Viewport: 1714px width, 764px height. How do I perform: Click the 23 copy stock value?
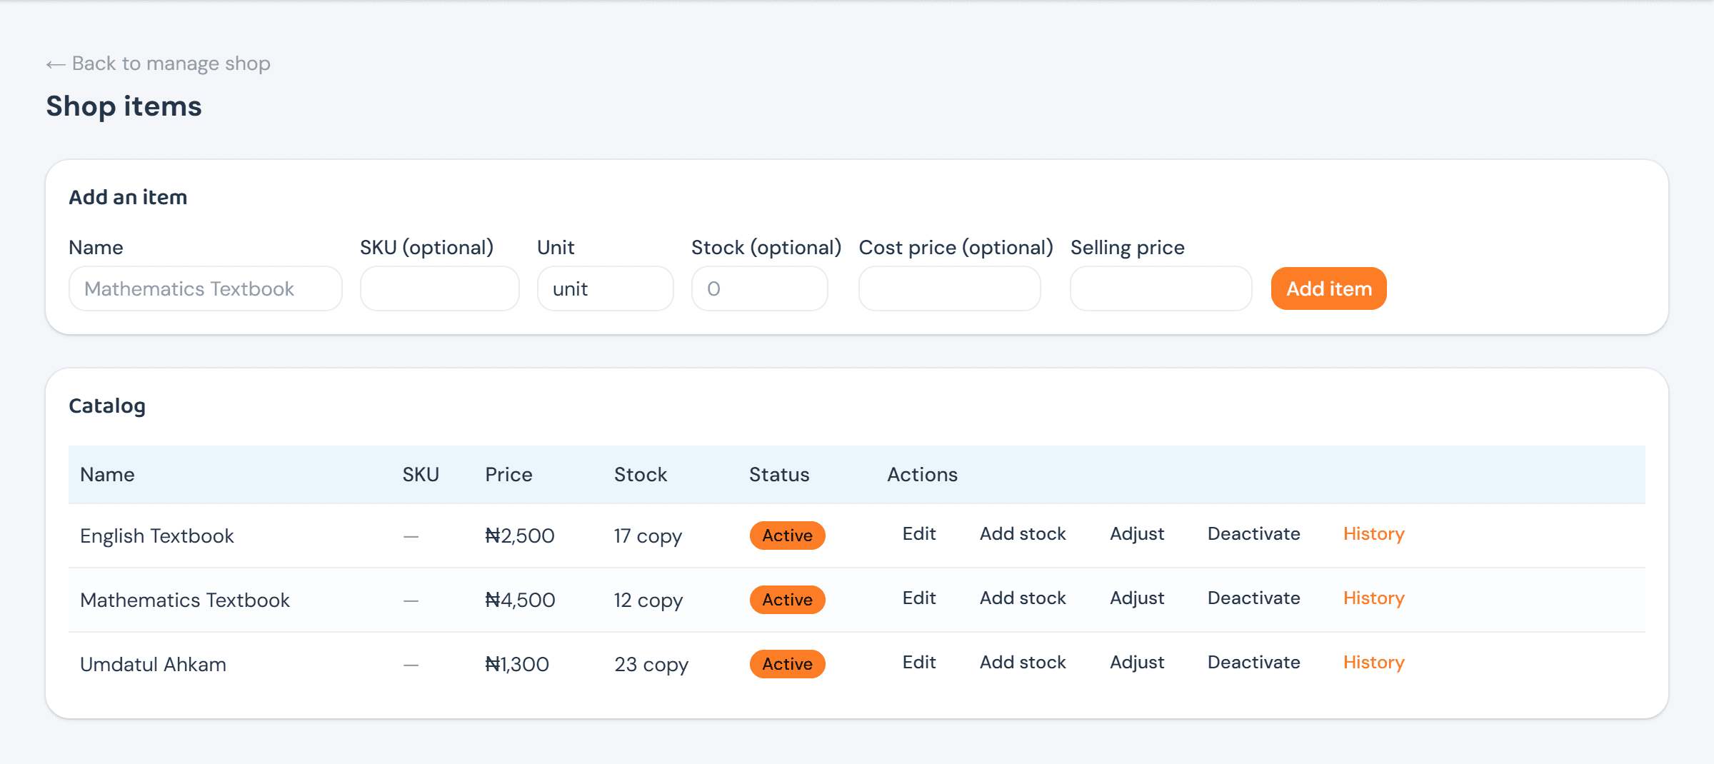pos(651,665)
